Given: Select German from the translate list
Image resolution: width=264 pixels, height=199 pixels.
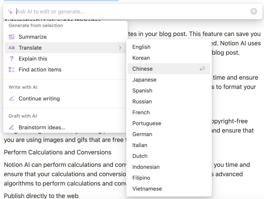Looking at the screenshot, I should click(142, 134).
